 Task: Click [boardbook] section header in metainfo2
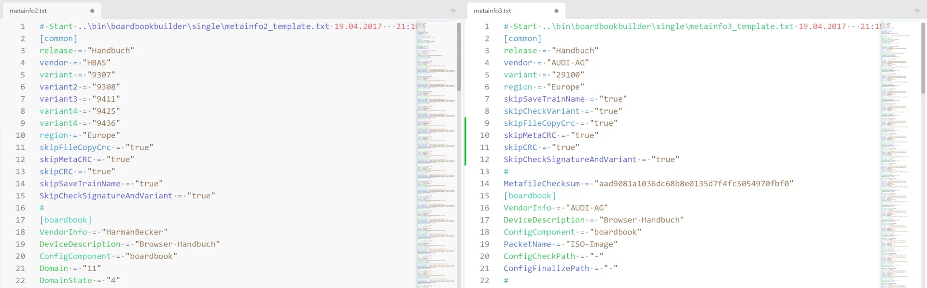pos(66,220)
